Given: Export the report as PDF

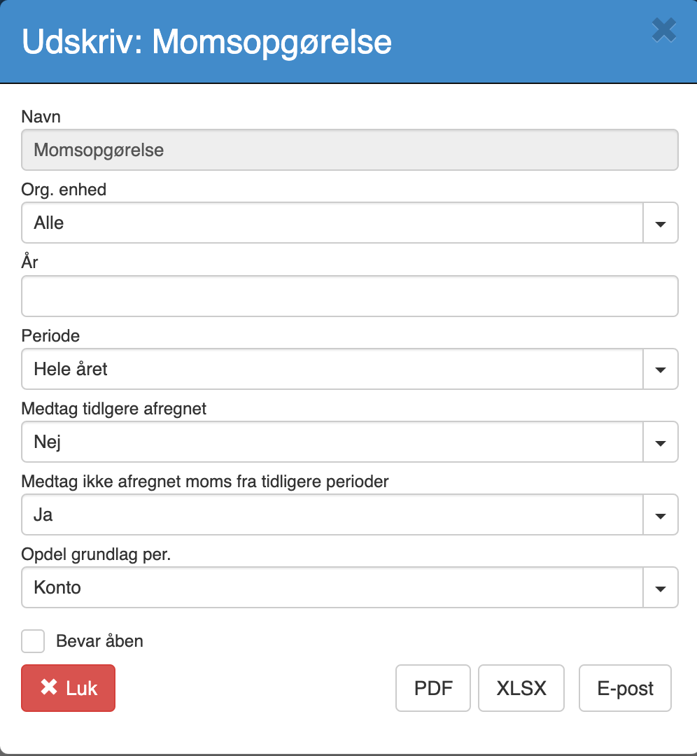Looking at the screenshot, I should [433, 688].
